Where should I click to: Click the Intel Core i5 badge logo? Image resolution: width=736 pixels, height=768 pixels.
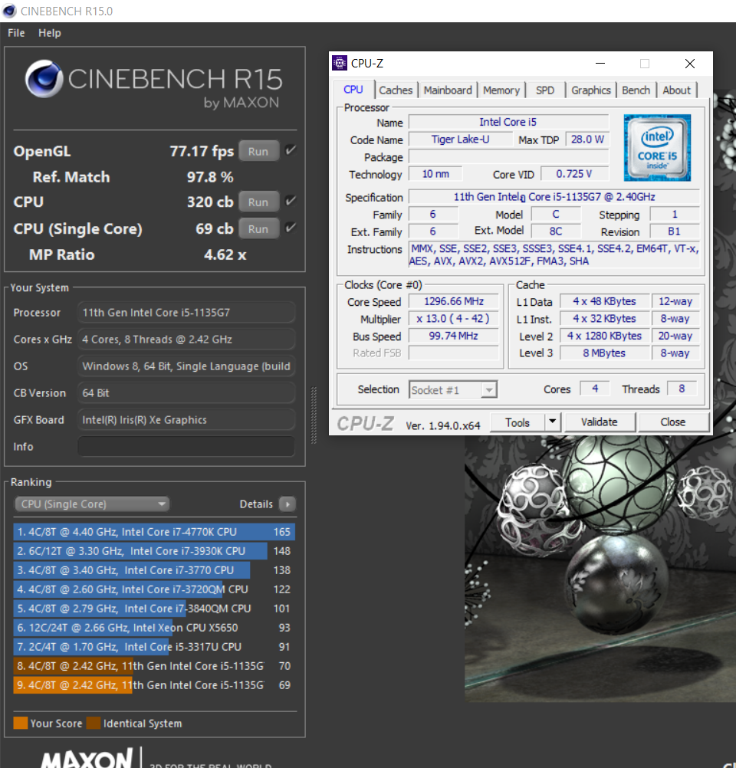click(656, 148)
